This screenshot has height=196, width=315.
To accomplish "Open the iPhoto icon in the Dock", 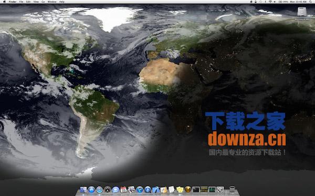I will point(132,189).
